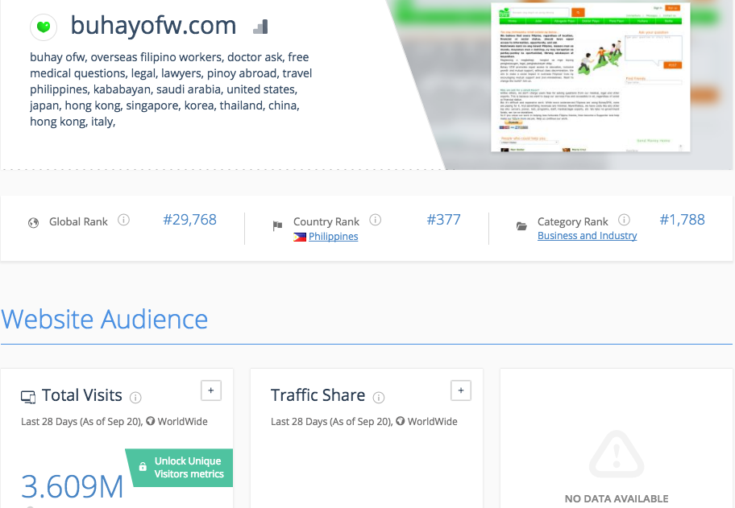Open the Business and Industry category link
This screenshot has height=508, width=735.
click(x=587, y=236)
